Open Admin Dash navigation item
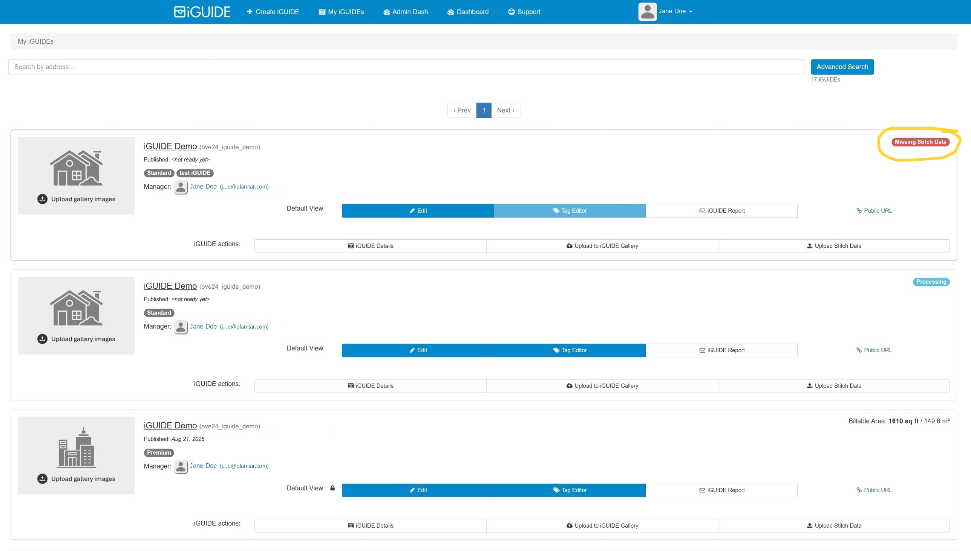 (x=406, y=12)
